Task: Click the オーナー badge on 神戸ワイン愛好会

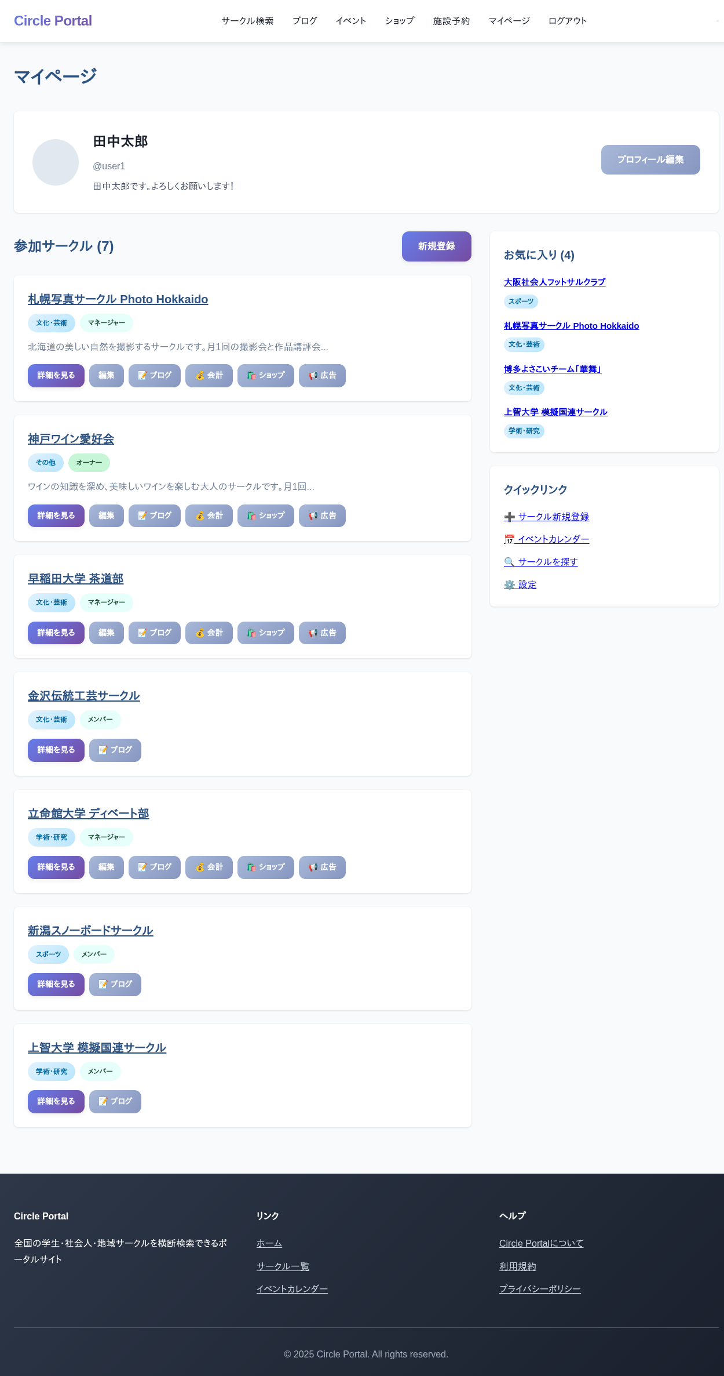Action: pyautogui.click(x=89, y=463)
